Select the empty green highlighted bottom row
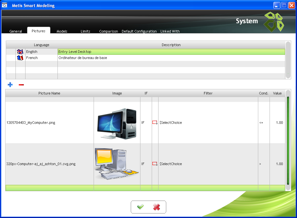Viewport: 297px width, 218px height. coord(145,188)
